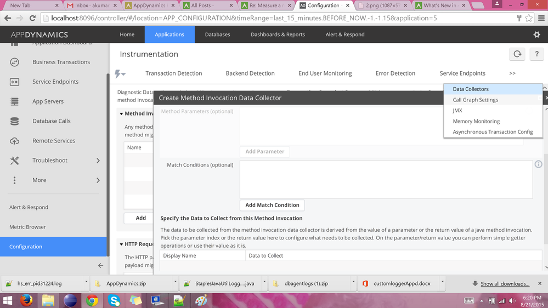Reload the page in Chrome
The width and height of the screenshot is (548, 308).
coord(32,18)
